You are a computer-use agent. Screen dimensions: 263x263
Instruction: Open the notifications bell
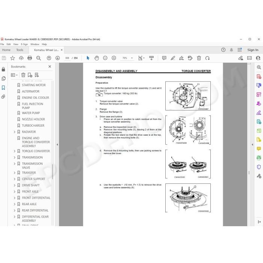coord(231,50)
